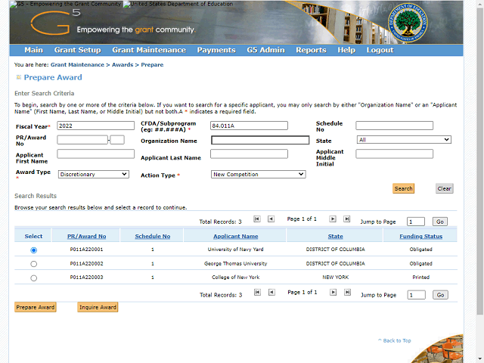
Task: Click the scrollbar down arrow
Action: click(x=480, y=359)
